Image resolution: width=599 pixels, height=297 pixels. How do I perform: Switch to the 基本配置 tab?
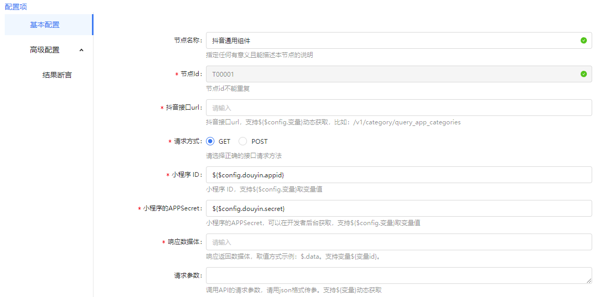pyautogui.click(x=45, y=25)
